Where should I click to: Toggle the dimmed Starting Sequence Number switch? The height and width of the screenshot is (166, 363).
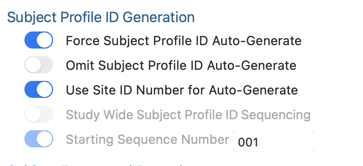pyautogui.click(x=39, y=139)
